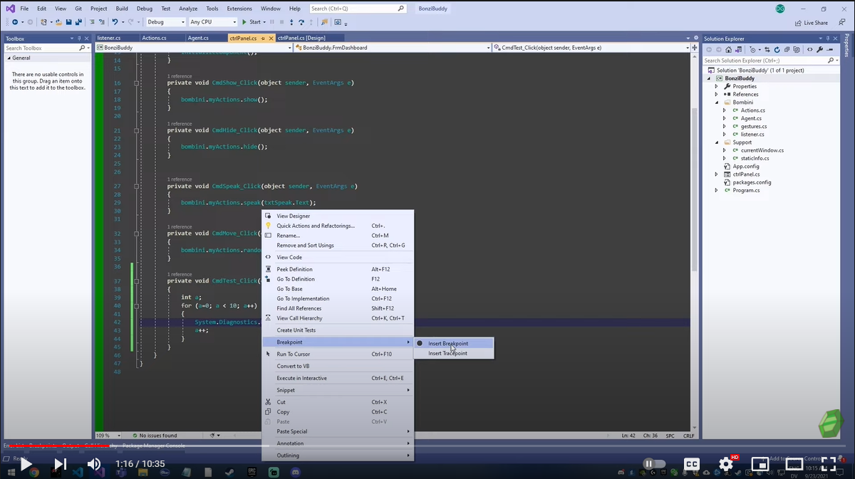Click the Refresh icon in Solution Explorer
This screenshot has width=855, height=479.
tap(777, 50)
